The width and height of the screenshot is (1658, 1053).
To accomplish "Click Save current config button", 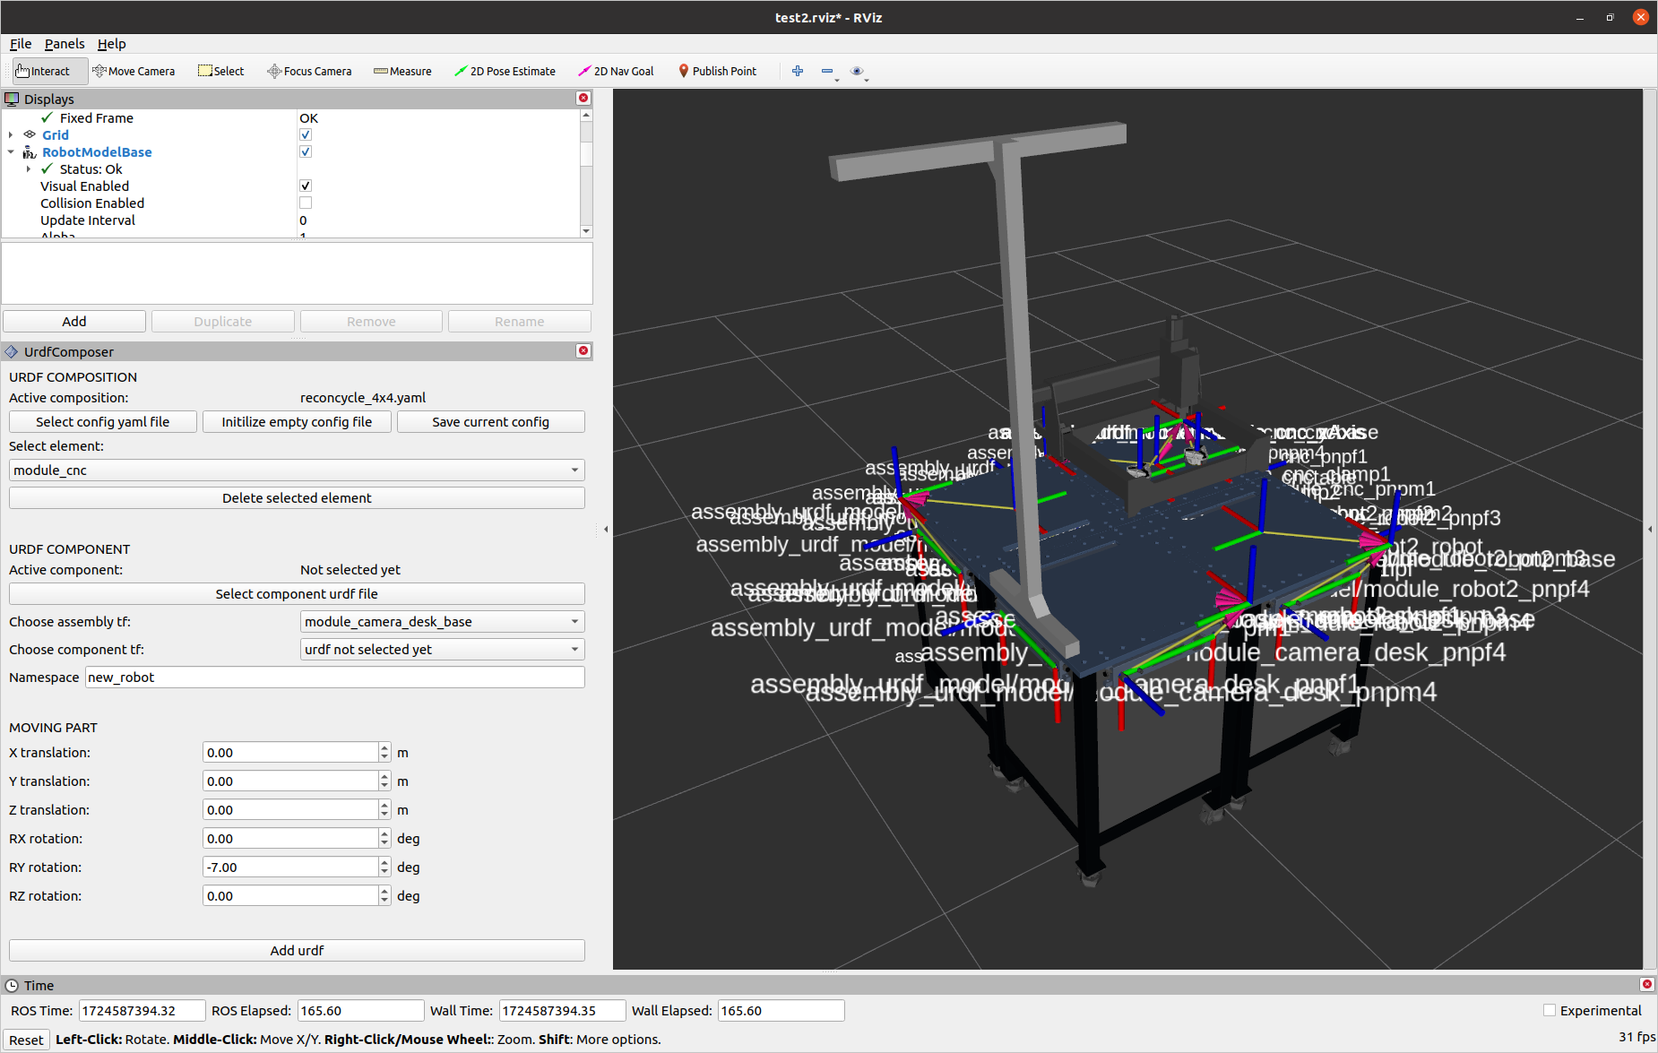I will [x=490, y=421].
